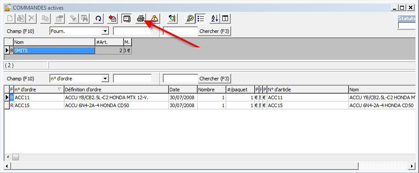
Task: Click the search box left of the Chercher (F3) button above the SMITS table
Action: [x=180, y=31]
